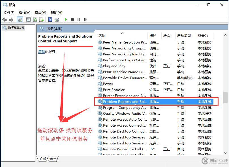Open the 文件(F) menu

click(x=9, y=13)
